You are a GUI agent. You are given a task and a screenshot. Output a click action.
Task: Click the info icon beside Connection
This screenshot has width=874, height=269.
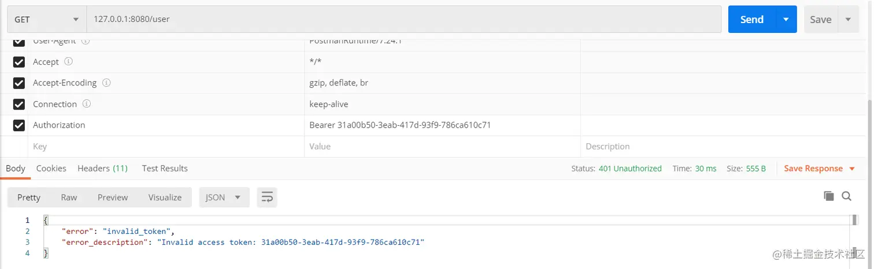click(x=87, y=104)
